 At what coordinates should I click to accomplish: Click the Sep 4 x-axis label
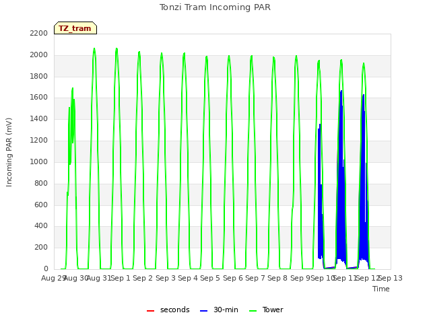188,278
